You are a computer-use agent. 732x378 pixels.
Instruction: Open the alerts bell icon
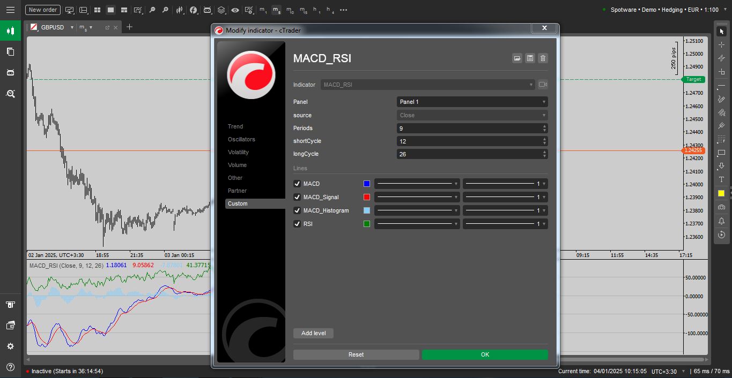click(721, 221)
